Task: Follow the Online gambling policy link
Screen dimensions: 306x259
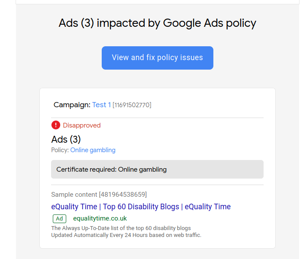Action: click(x=93, y=150)
